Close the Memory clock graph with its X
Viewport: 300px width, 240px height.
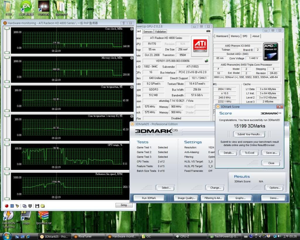click(x=132, y=58)
